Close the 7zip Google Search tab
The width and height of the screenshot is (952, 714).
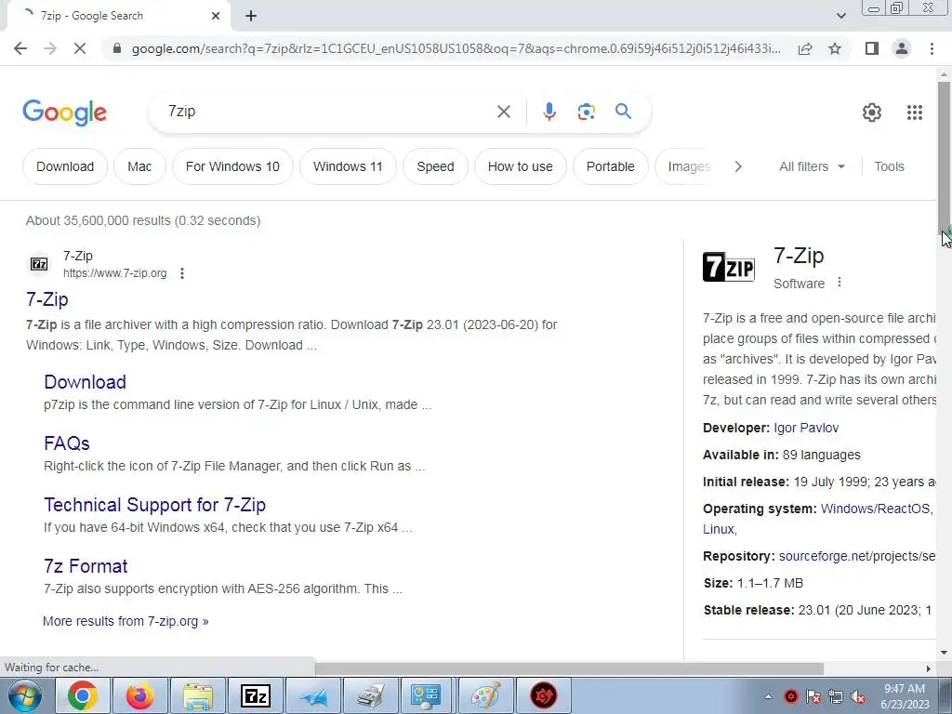[x=216, y=16]
